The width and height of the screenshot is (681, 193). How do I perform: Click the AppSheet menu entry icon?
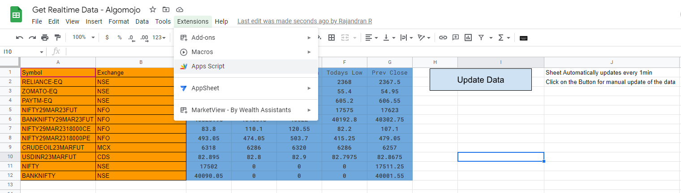(x=183, y=88)
